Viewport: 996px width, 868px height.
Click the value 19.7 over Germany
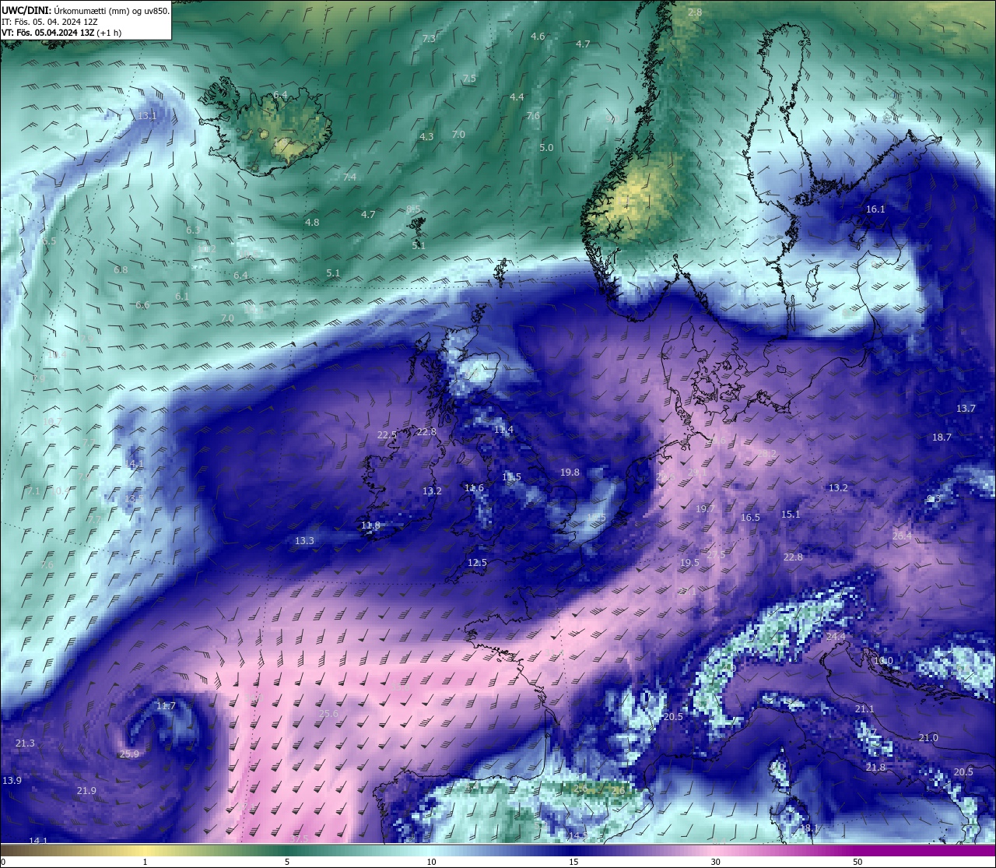coord(705,509)
